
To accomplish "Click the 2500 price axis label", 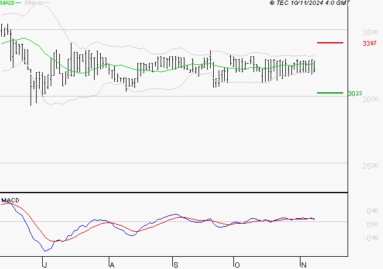I will (370, 166).
